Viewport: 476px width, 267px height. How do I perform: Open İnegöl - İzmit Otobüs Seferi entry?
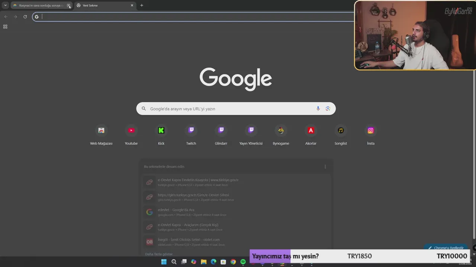(236, 241)
